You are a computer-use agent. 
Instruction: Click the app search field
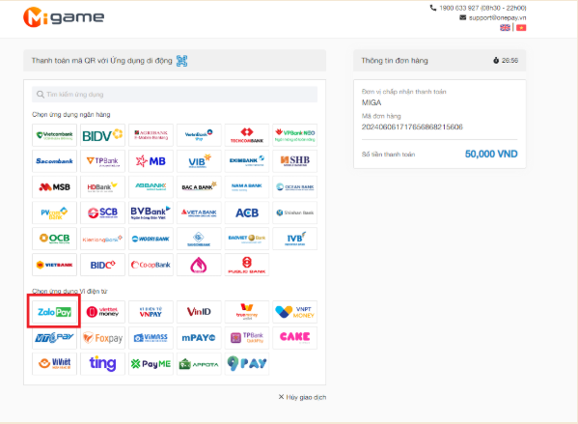(x=175, y=95)
